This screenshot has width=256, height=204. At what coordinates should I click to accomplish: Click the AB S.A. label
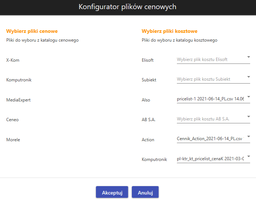(x=149, y=120)
